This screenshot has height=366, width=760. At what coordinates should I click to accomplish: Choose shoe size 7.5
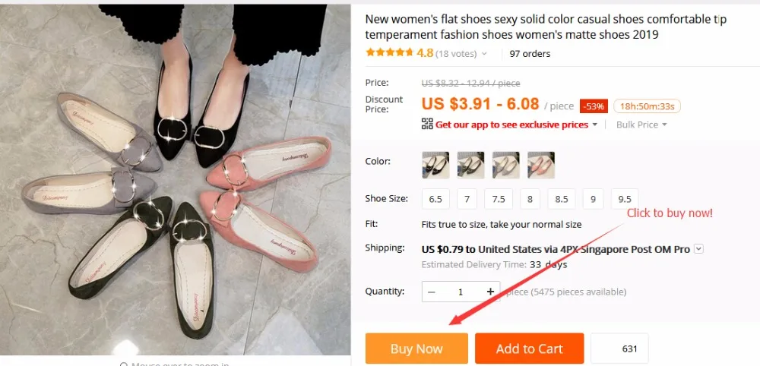click(498, 199)
